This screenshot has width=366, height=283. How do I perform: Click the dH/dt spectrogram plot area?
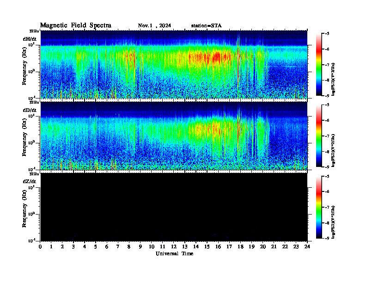click(174, 64)
